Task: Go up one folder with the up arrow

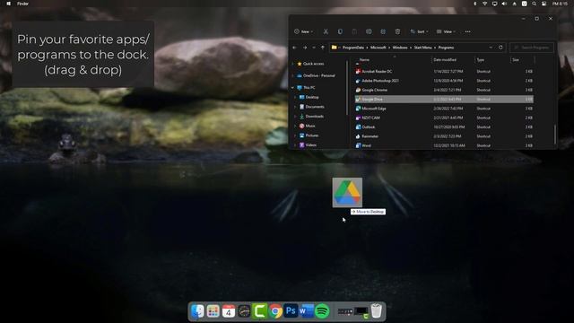Action: (x=323, y=48)
